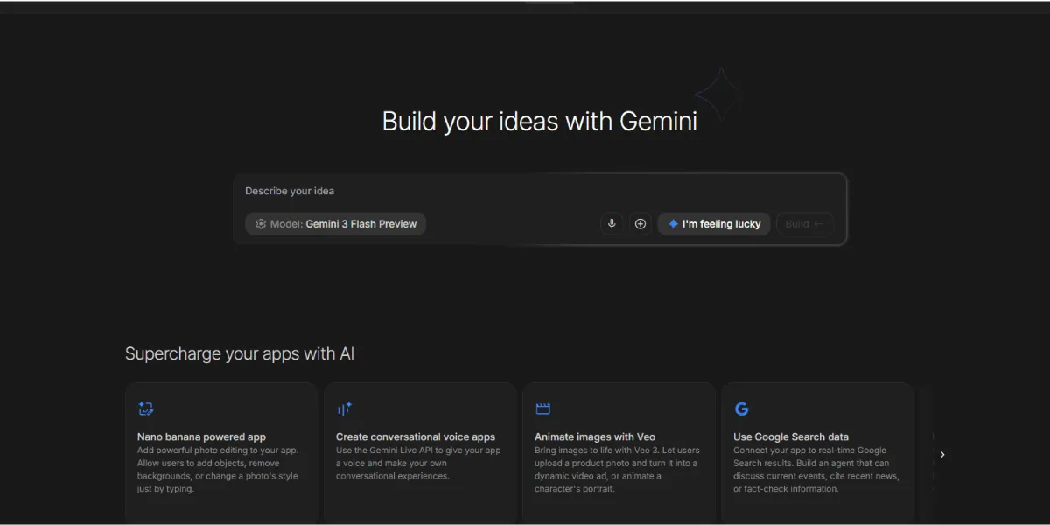Open Use Google Search data card
The image size is (1050, 525).
(x=817, y=453)
